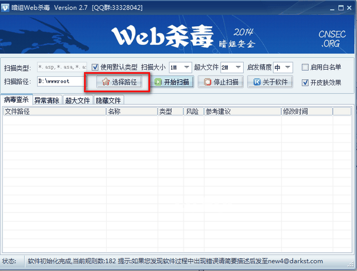Sort by 参考建议 column header
This screenshot has width=357, height=271.
click(243, 111)
